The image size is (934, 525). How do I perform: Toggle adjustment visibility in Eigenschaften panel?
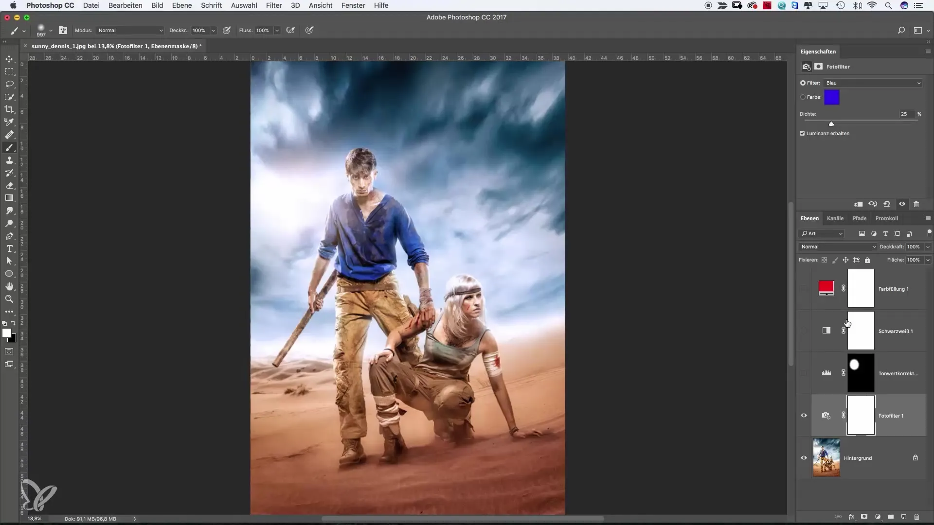(902, 204)
